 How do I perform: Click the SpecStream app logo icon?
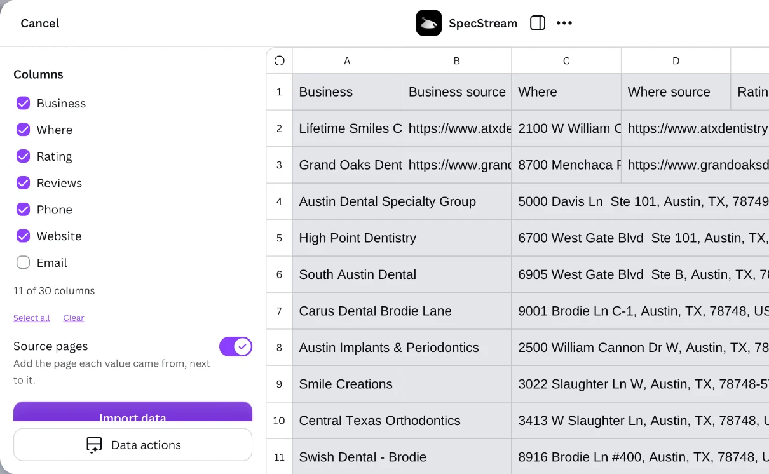[x=429, y=23]
